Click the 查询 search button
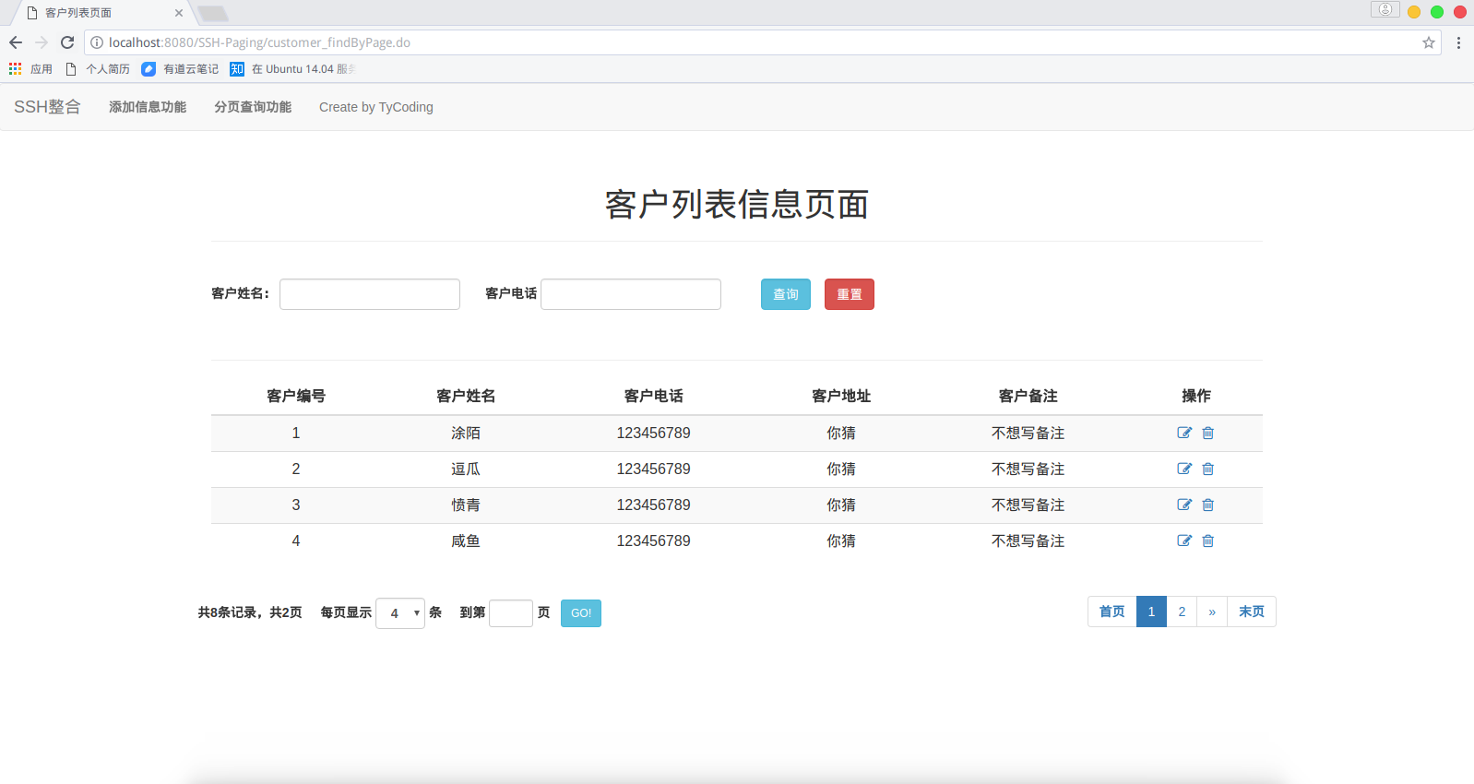The width and height of the screenshot is (1474, 784). pos(786,294)
